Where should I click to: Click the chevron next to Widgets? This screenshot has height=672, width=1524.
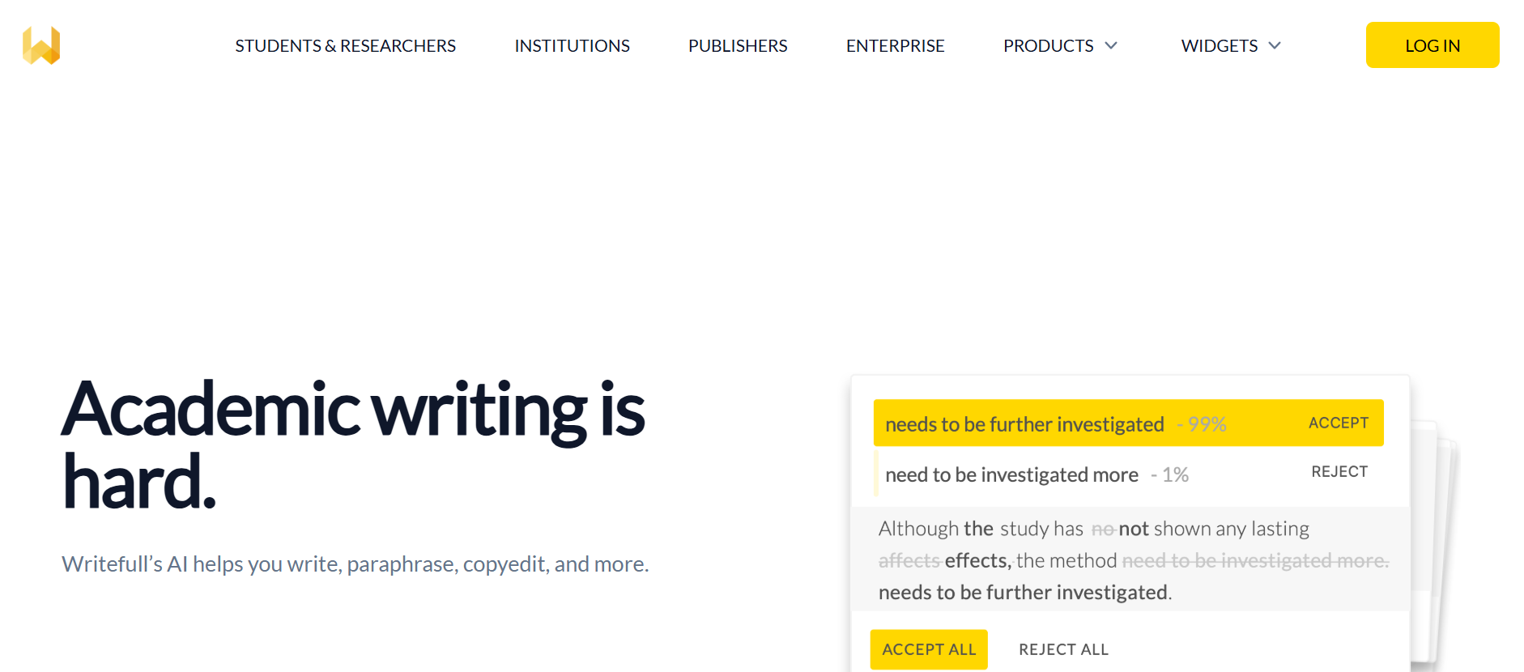pyautogui.click(x=1275, y=46)
